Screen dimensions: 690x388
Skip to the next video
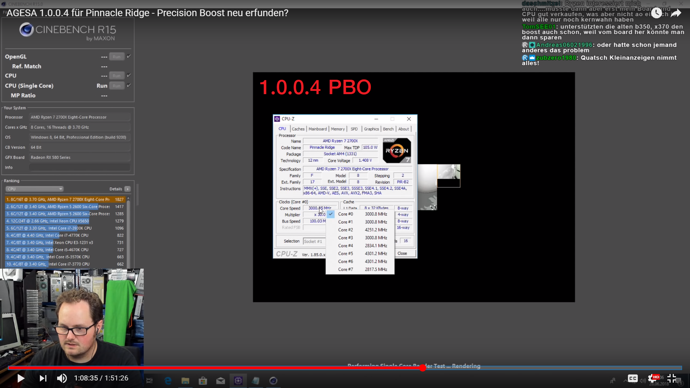[x=43, y=378]
